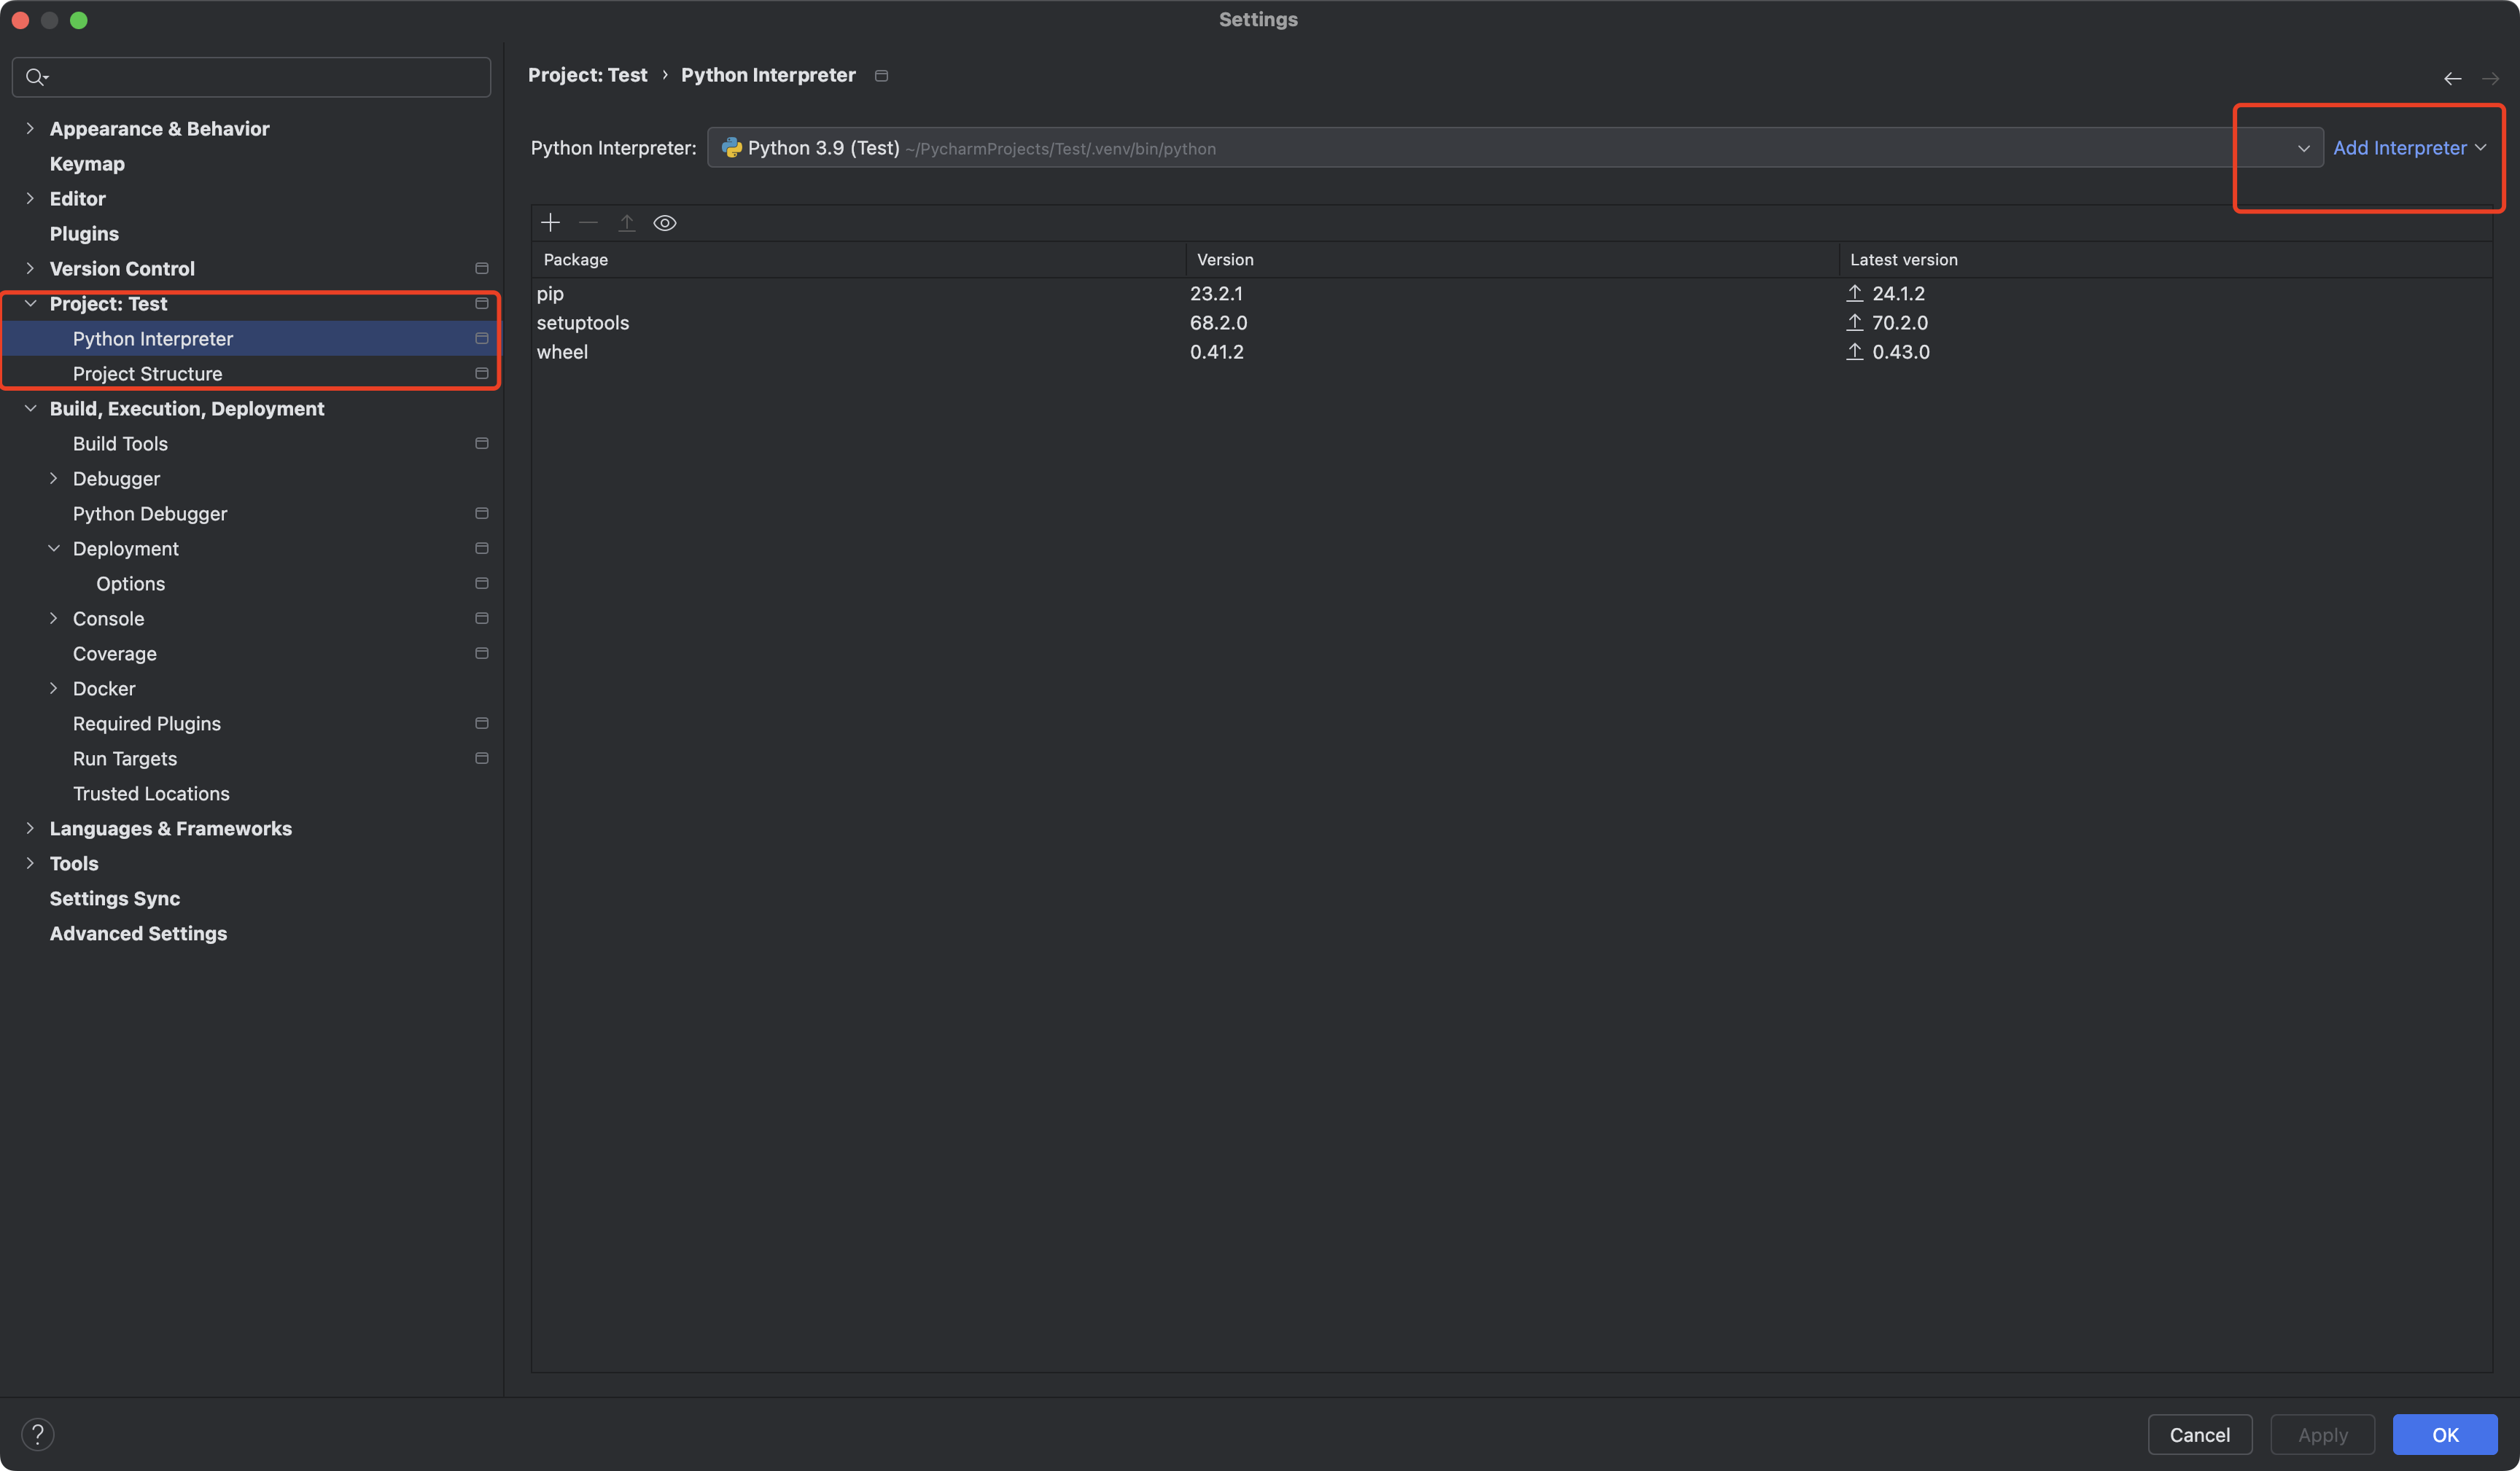Viewport: 2520px width, 1471px height.
Task: Click the install package plus icon
Action: pos(550,222)
